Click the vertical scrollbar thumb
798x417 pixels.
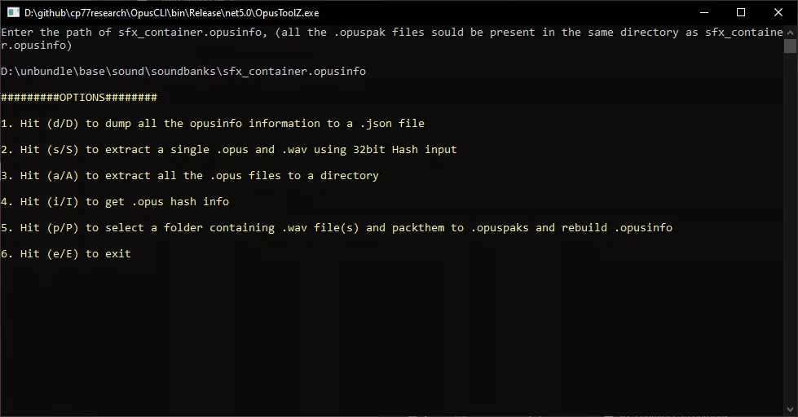tap(790, 46)
